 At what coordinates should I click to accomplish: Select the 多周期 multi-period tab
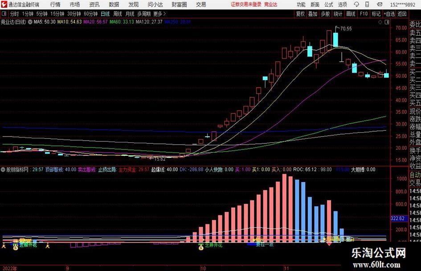click(144, 14)
